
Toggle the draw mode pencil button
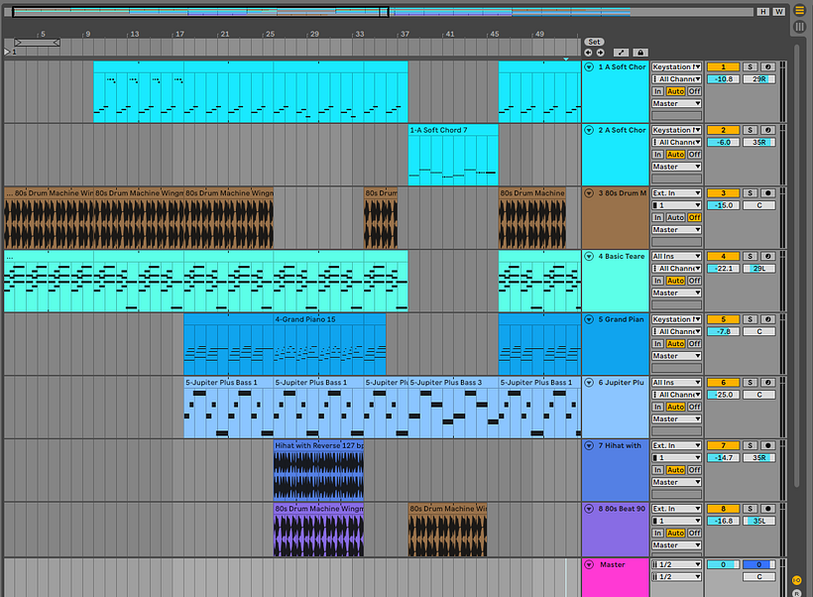pyautogui.click(x=622, y=53)
